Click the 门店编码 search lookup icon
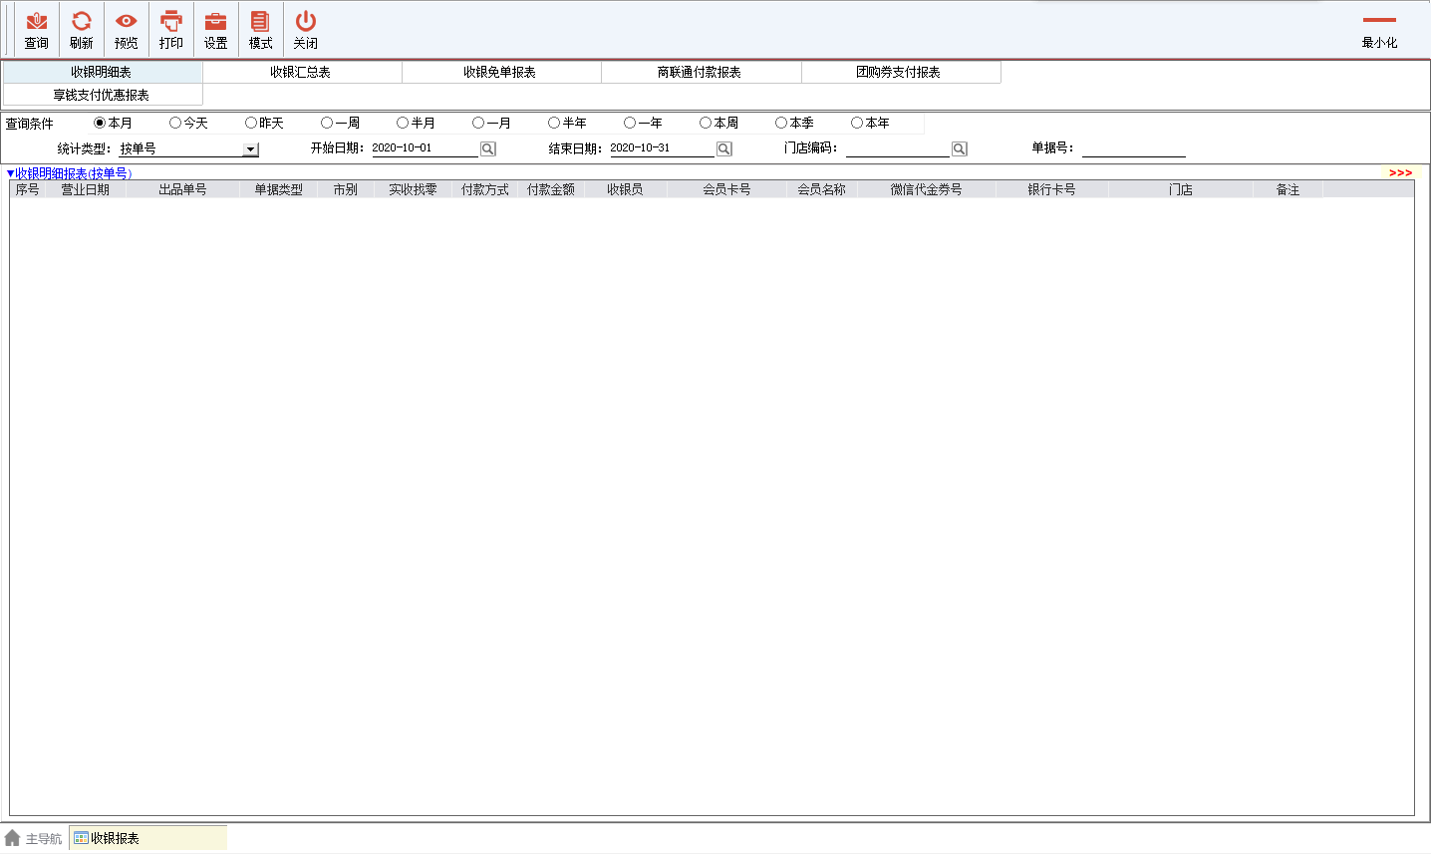 tap(960, 148)
